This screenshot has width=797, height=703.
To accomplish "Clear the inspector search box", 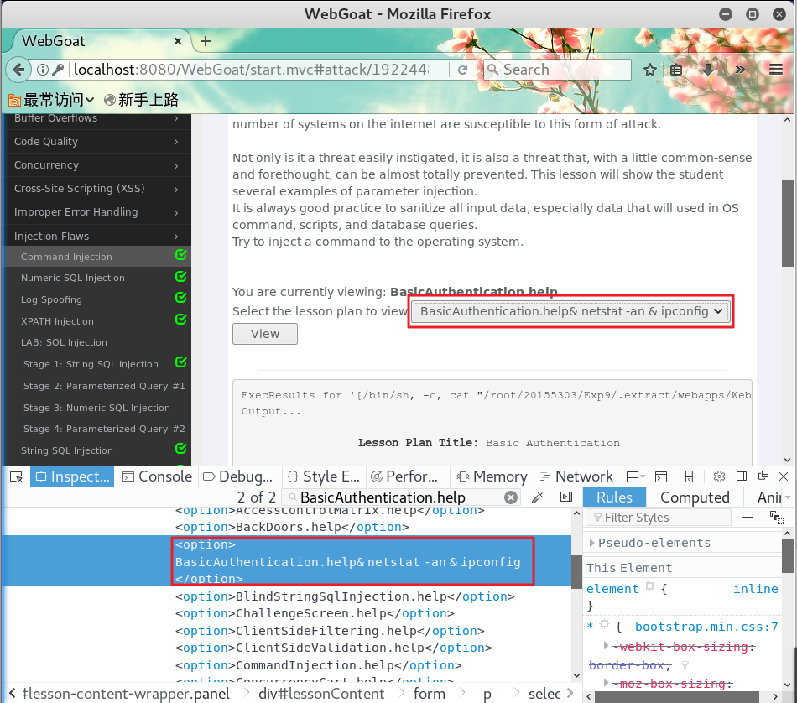I will pos(511,497).
